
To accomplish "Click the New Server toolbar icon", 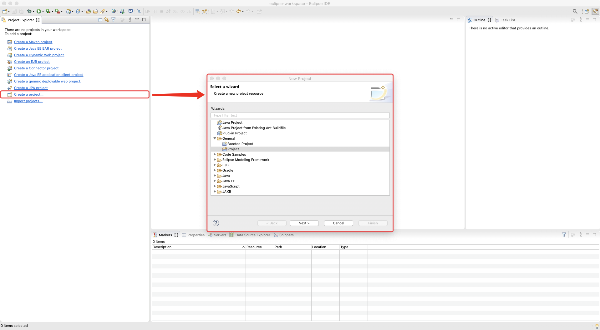I will coord(69,11).
